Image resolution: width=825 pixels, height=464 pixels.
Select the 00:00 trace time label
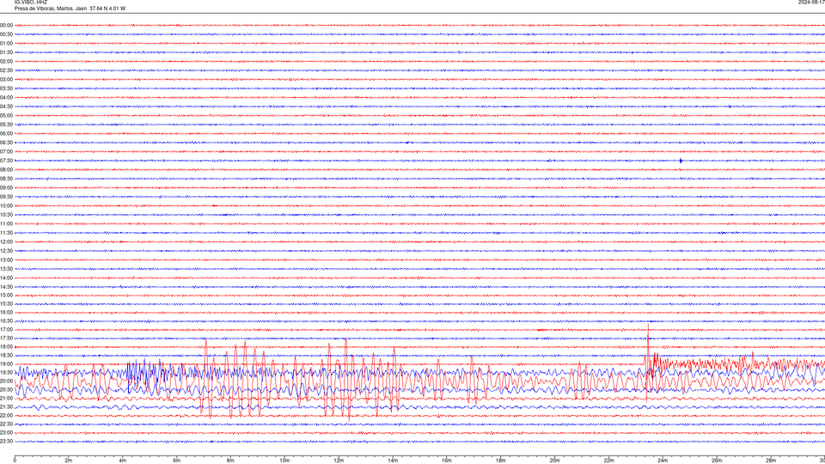click(6, 25)
